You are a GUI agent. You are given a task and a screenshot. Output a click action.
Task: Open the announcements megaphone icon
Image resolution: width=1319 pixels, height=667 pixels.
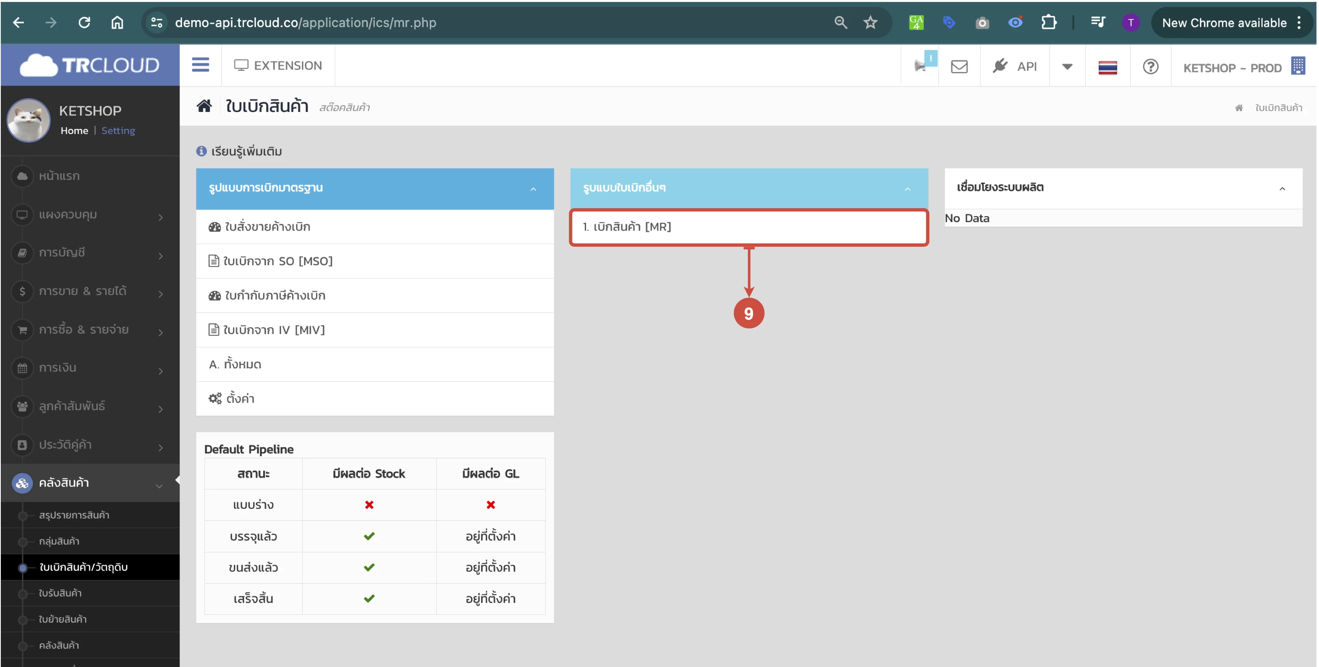click(921, 66)
